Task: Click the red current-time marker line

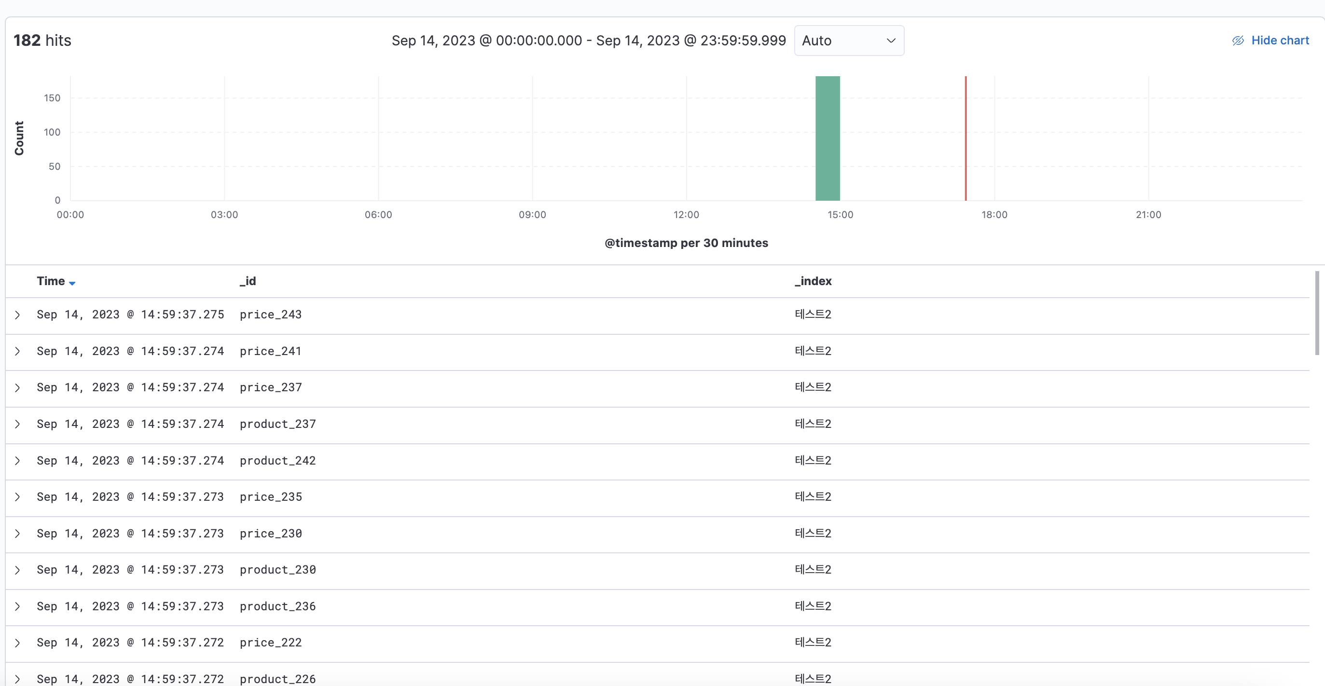Action: (x=966, y=138)
